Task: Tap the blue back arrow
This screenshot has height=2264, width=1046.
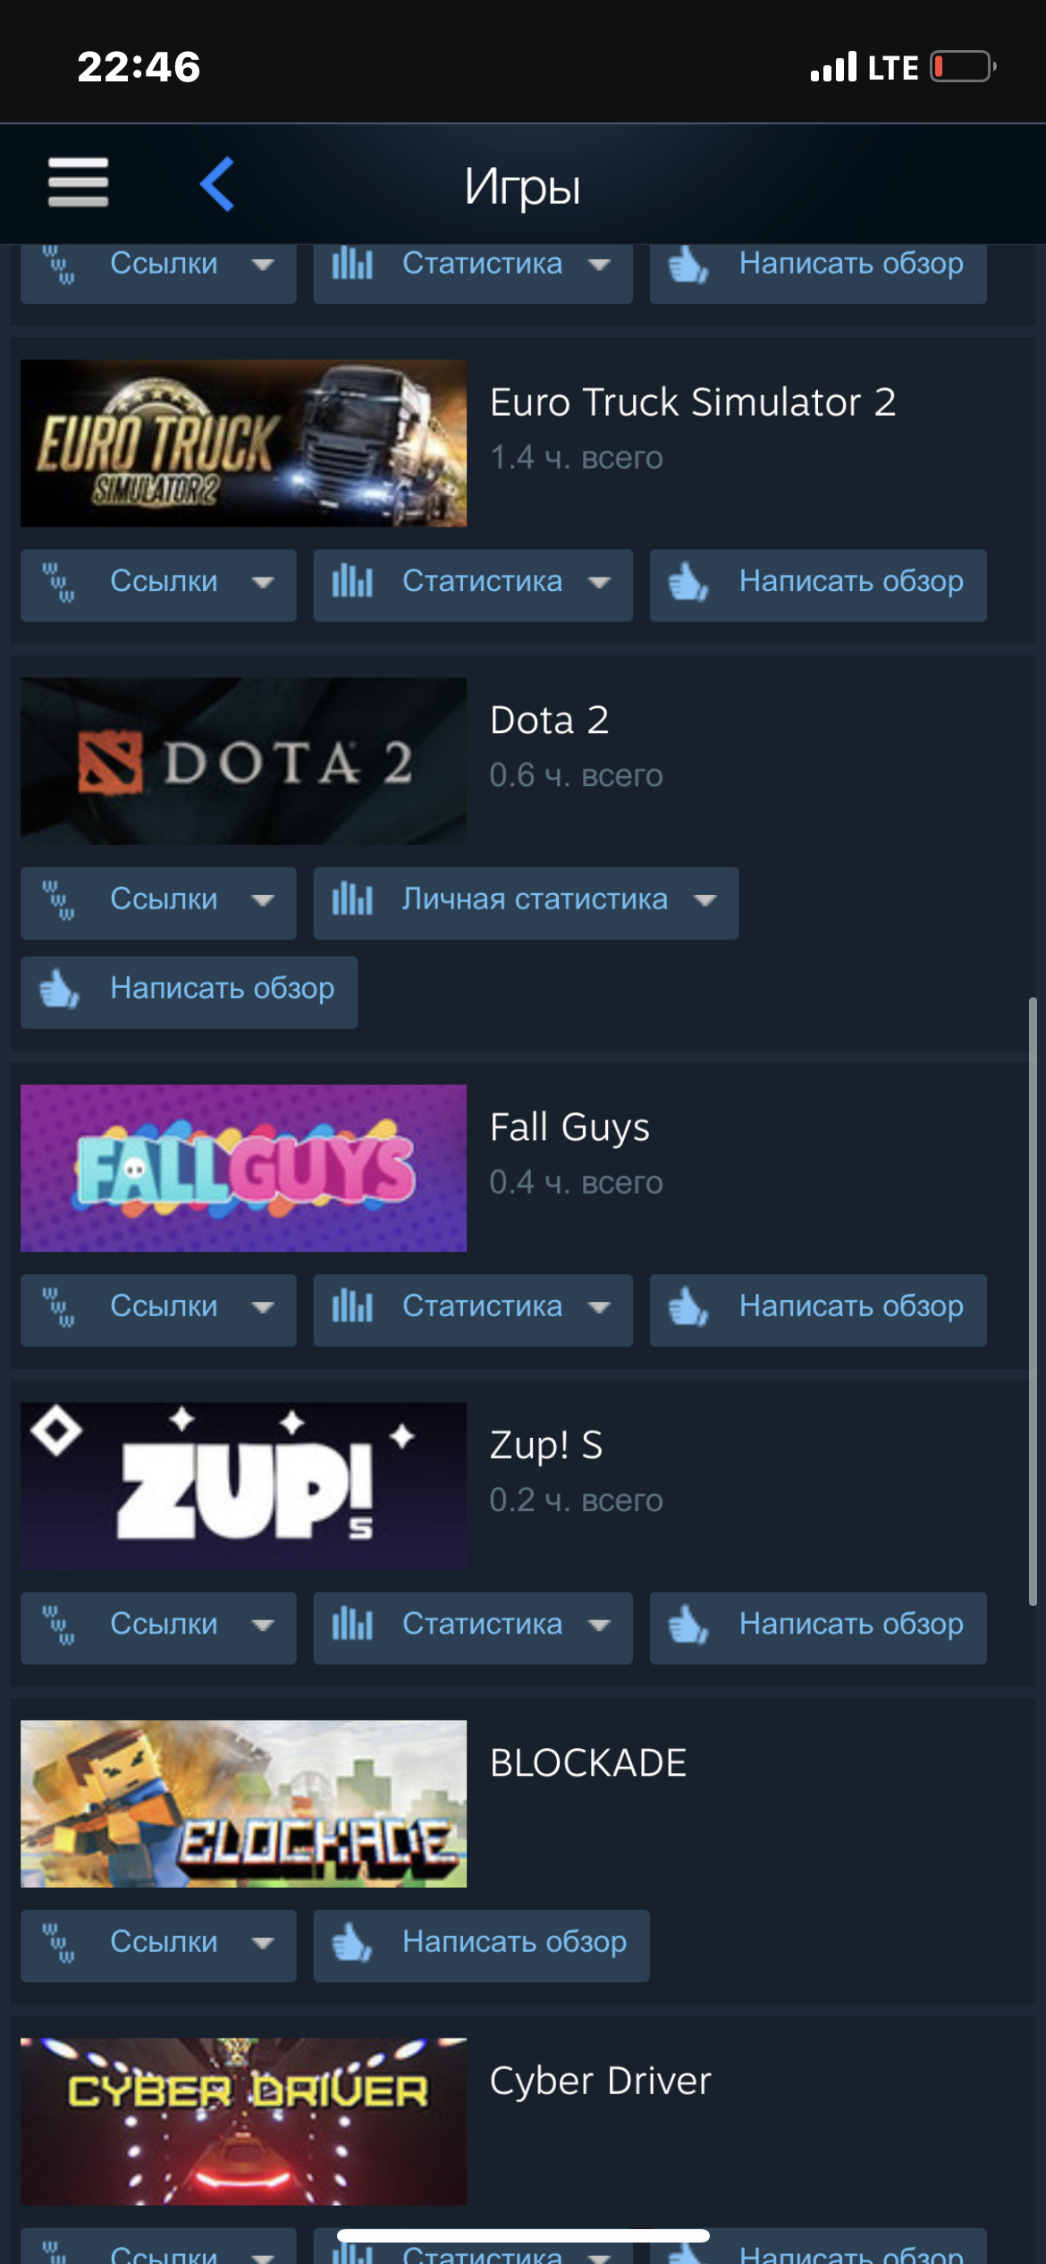Action: 217,184
